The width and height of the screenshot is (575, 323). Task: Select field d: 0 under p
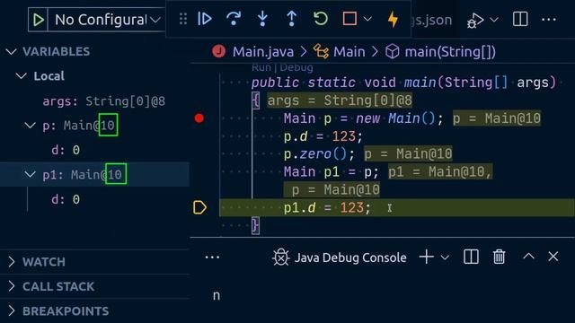pyautogui.click(x=94, y=150)
